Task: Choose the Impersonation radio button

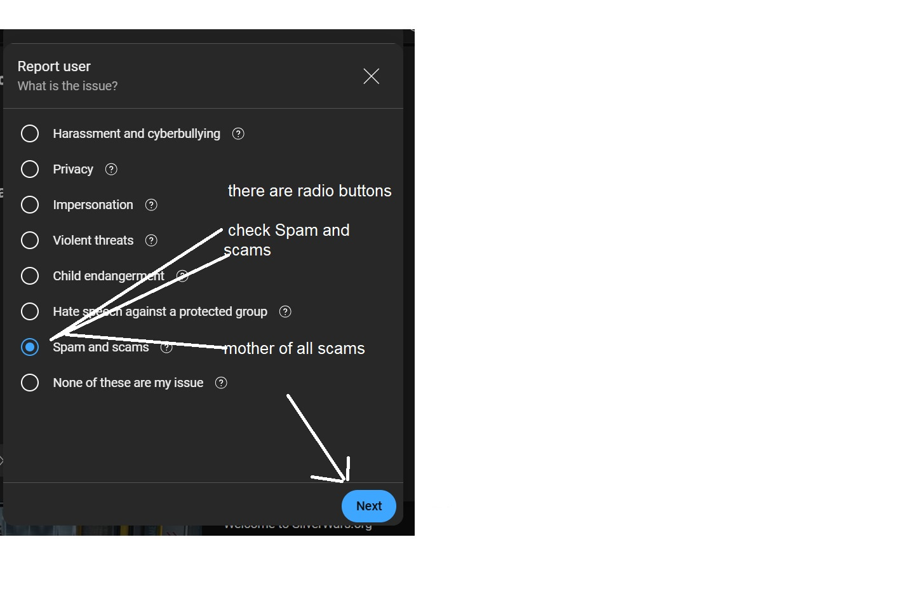Action: (x=30, y=205)
